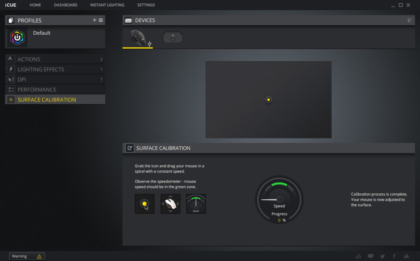Click the speedometer instruction thumbnail

coord(196,204)
